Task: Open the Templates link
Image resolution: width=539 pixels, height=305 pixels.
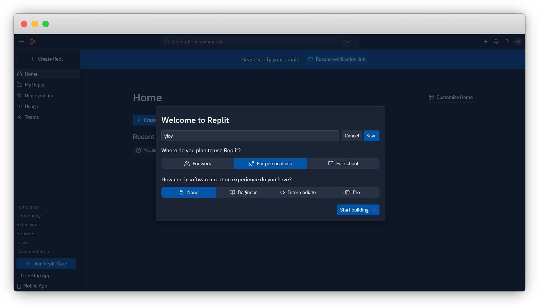Action: [28, 207]
